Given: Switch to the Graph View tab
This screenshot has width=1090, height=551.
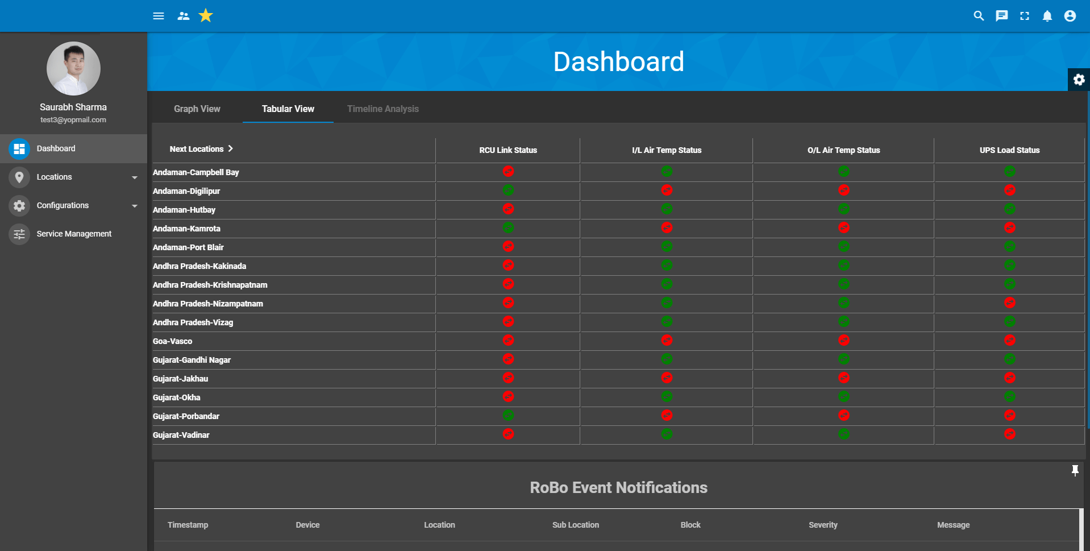Looking at the screenshot, I should [197, 109].
